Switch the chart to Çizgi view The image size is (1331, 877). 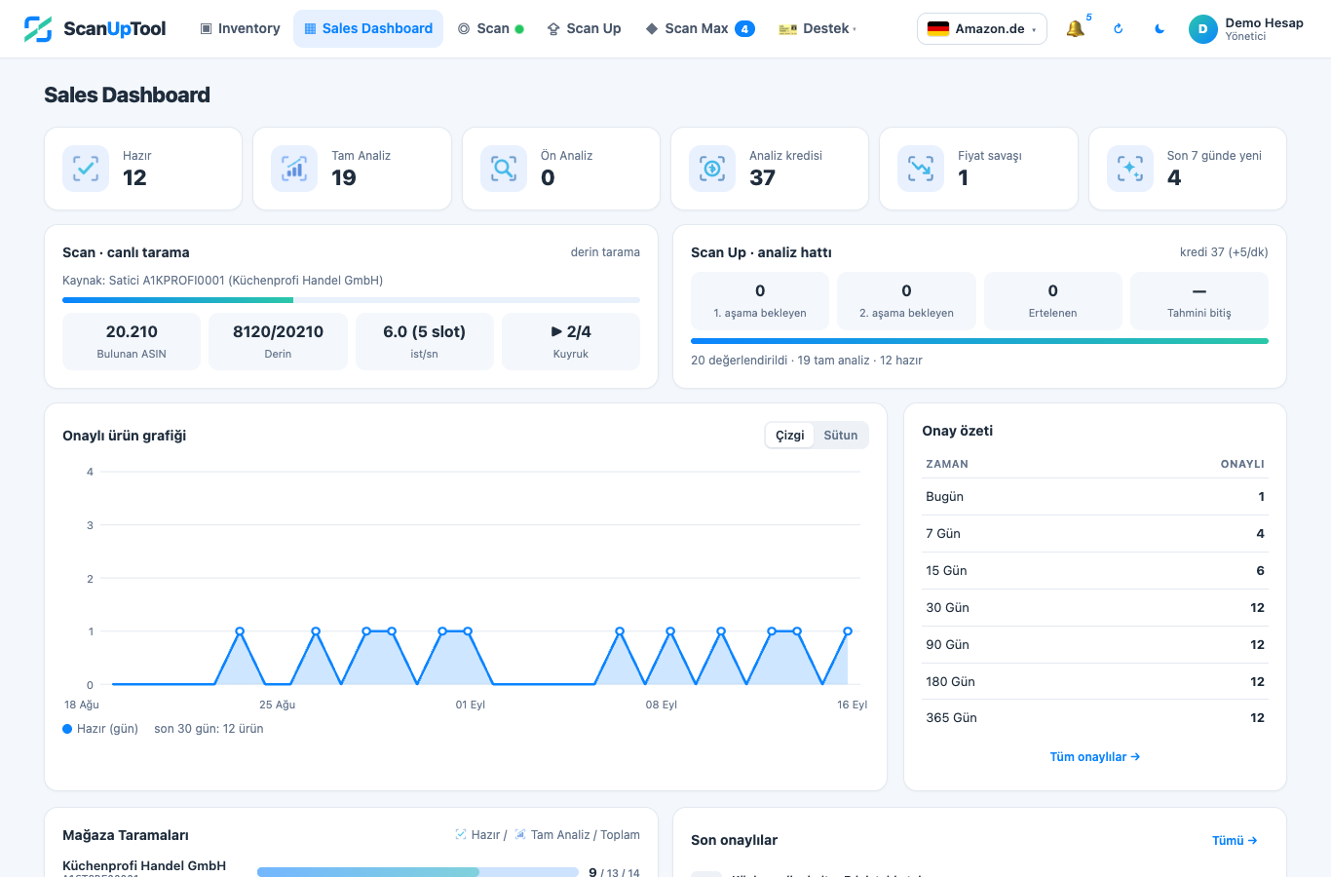[x=790, y=436]
